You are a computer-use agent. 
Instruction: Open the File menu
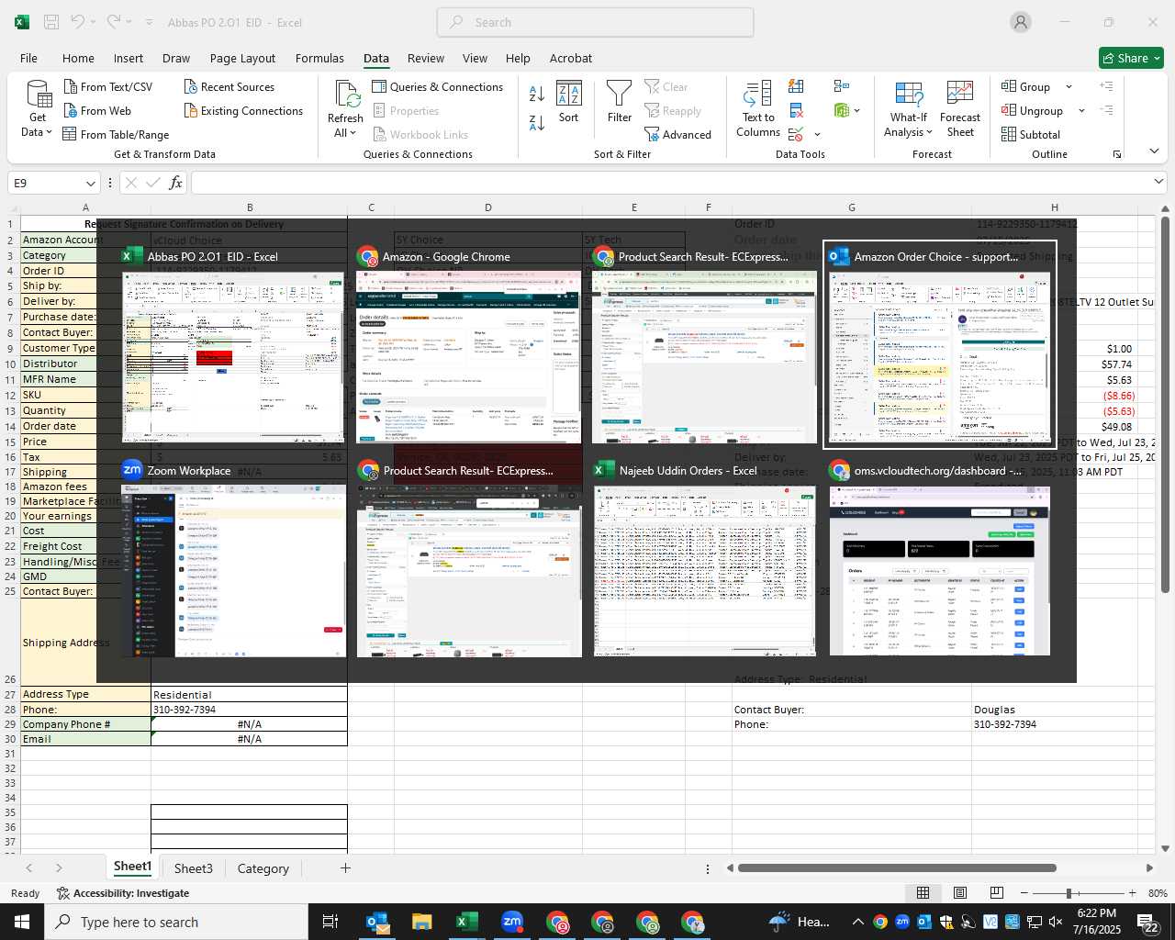(x=28, y=58)
